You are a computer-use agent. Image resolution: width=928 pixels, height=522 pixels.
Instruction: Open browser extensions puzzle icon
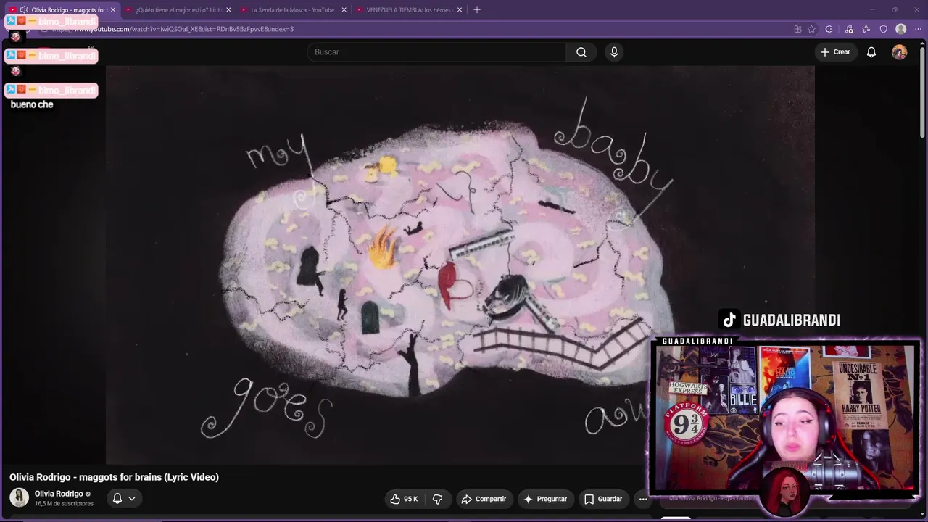(x=830, y=29)
